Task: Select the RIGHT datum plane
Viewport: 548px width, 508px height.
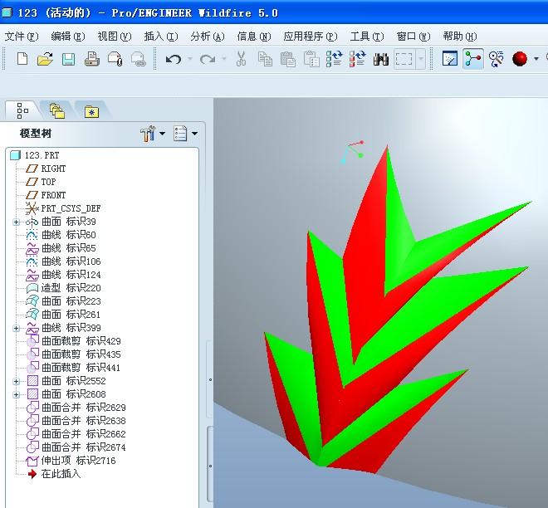Action: click(x=46, y=169)
